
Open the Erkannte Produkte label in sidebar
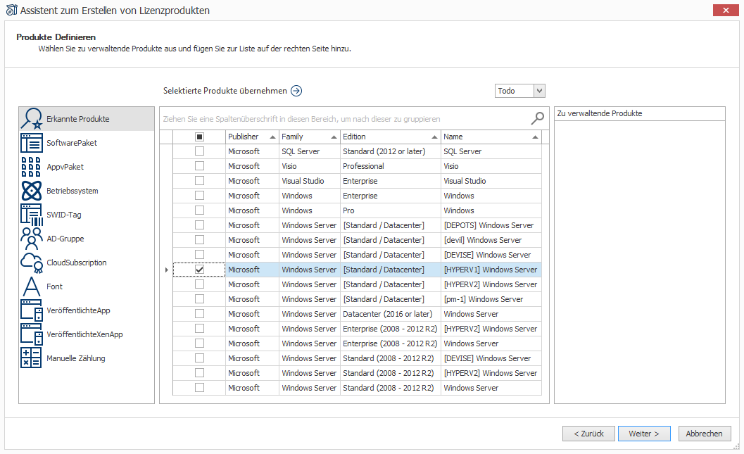point(78,118)
